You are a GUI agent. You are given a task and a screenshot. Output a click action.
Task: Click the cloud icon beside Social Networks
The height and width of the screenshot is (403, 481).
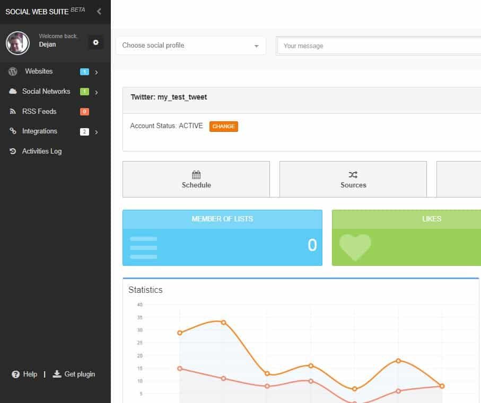[13, 92]
